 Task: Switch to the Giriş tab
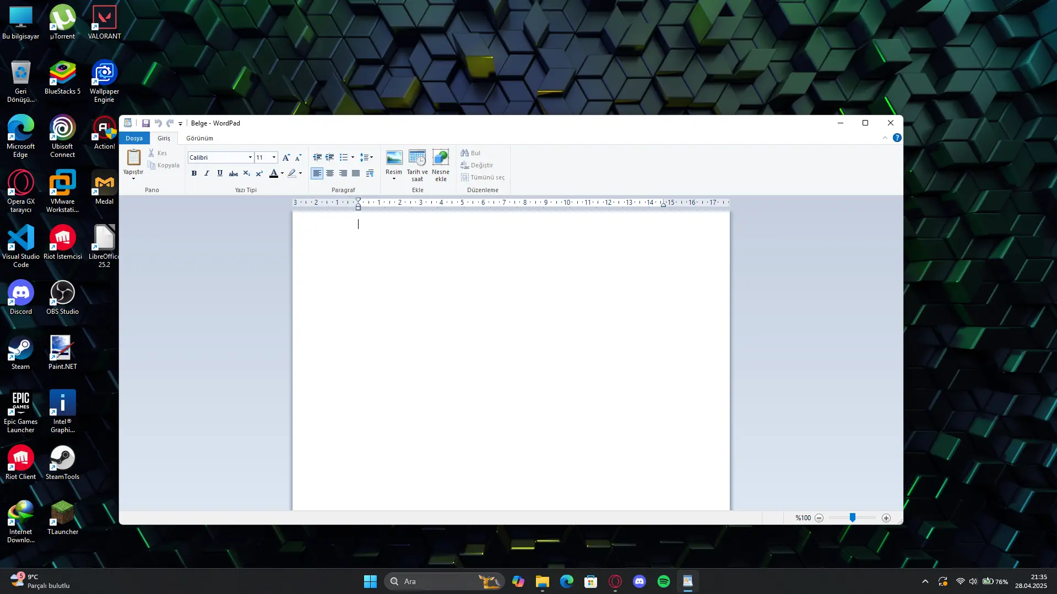(164, 138)
